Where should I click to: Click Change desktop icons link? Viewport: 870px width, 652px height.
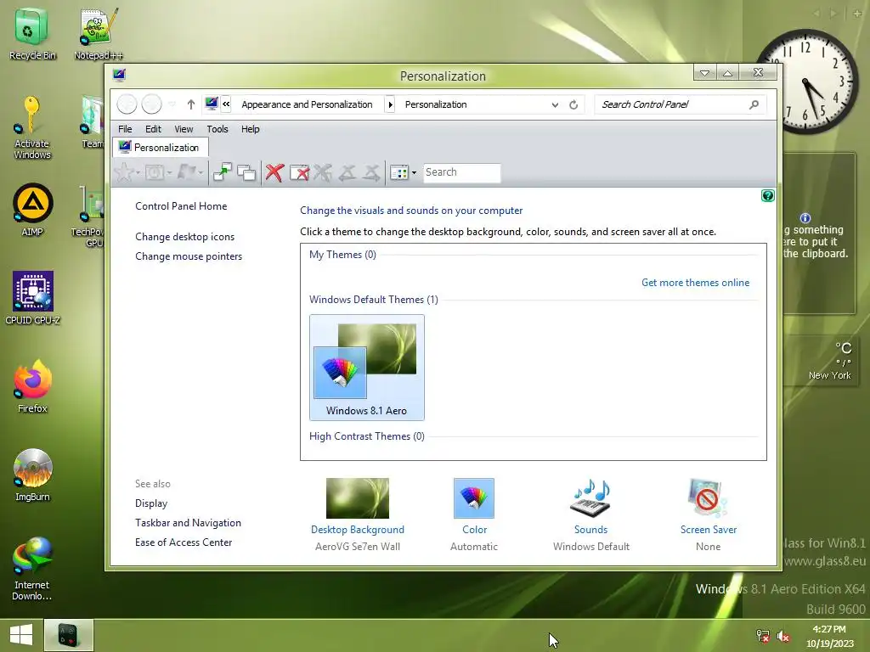(x=184, y=237)
